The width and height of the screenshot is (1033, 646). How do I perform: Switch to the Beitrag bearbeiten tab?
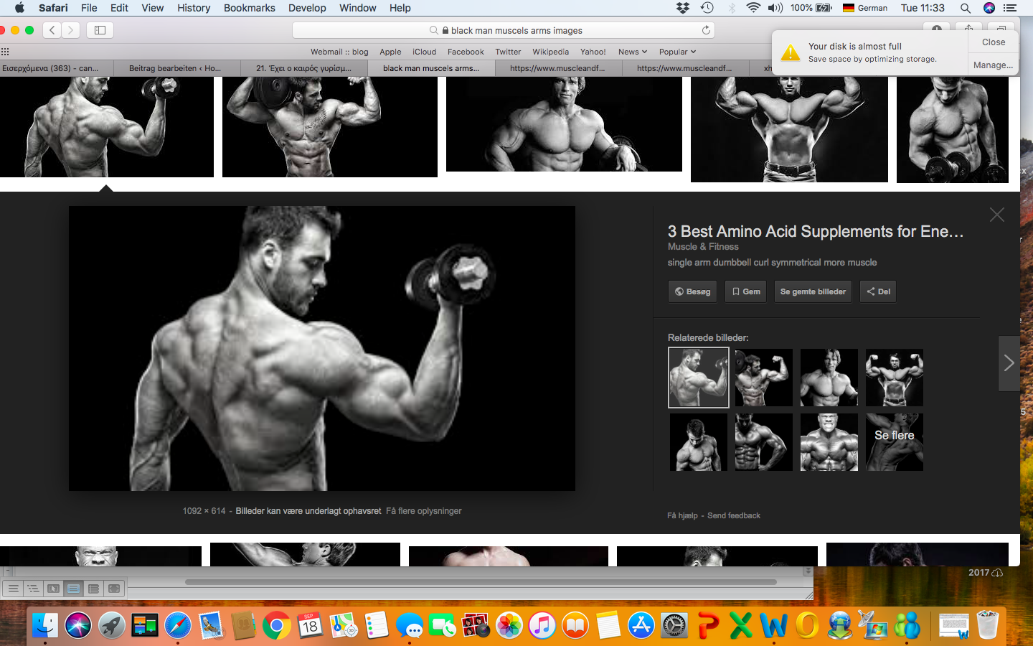[175, 68]
